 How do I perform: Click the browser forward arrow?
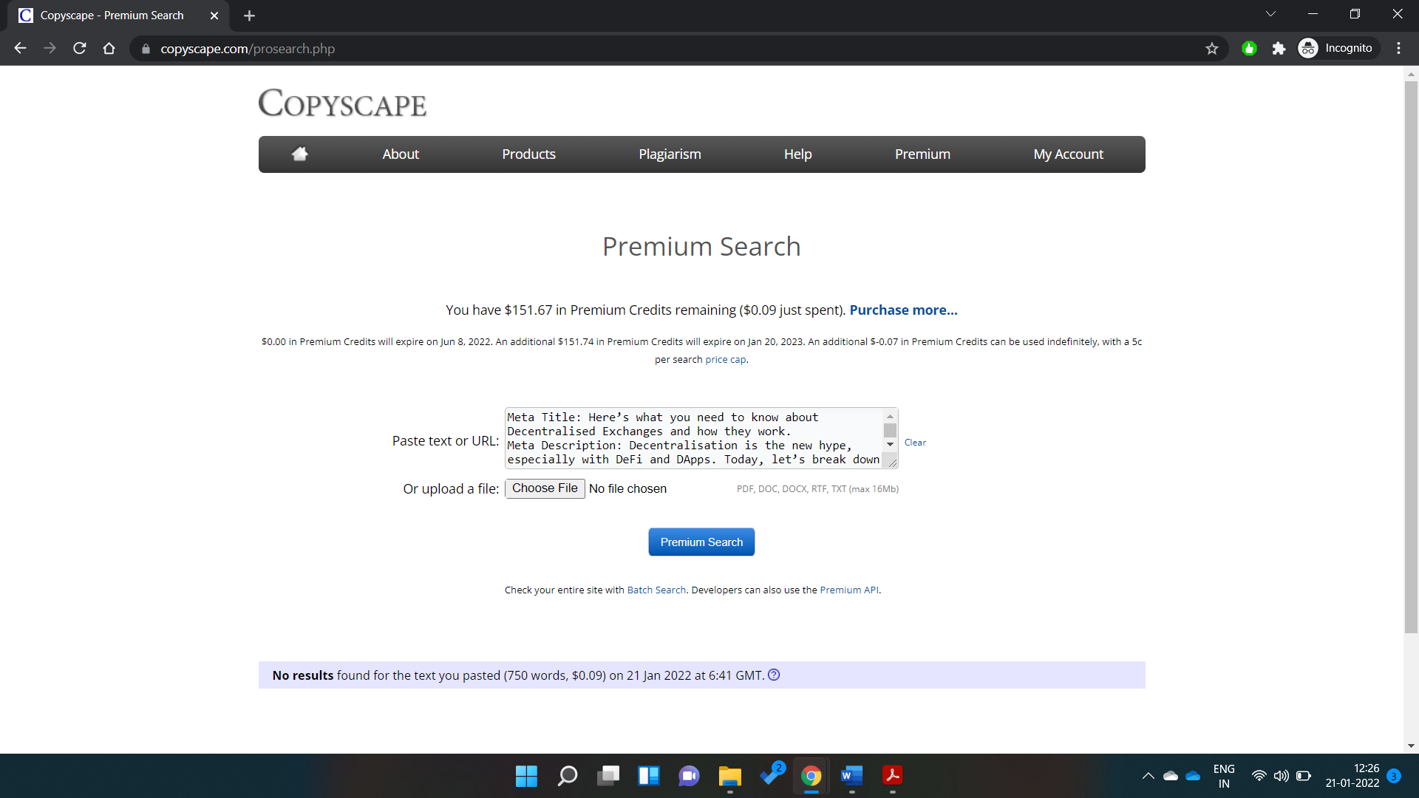pos(50,48)
